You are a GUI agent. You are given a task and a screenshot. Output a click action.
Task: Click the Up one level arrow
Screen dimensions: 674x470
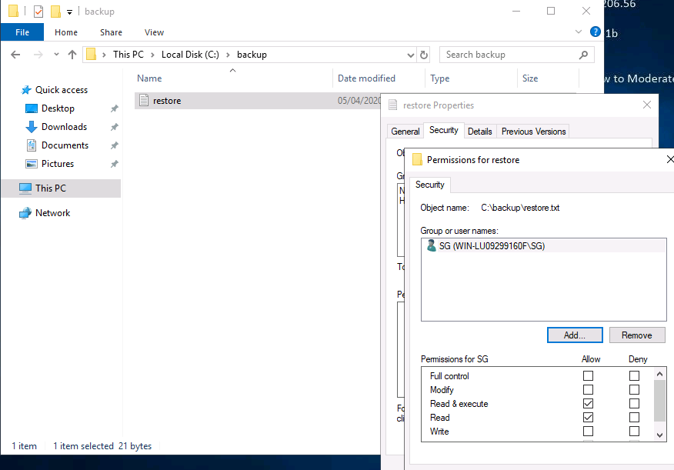click(72, 55)
